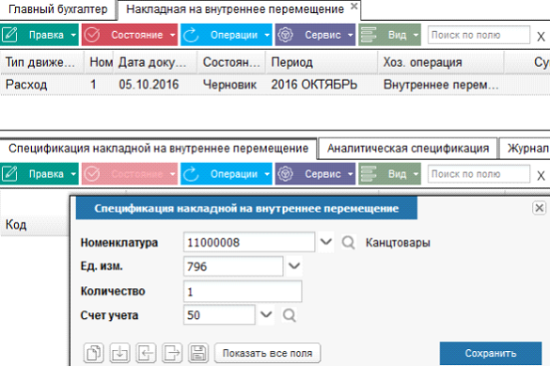The height and width of the screenshot is (367, 550).
Task: Close the specification dialog
Action: tap(539, 208)
